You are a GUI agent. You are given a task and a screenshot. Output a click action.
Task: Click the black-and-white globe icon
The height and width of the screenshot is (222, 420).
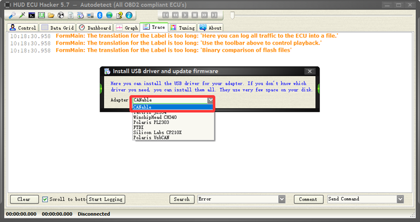click(x=61, y=15)
